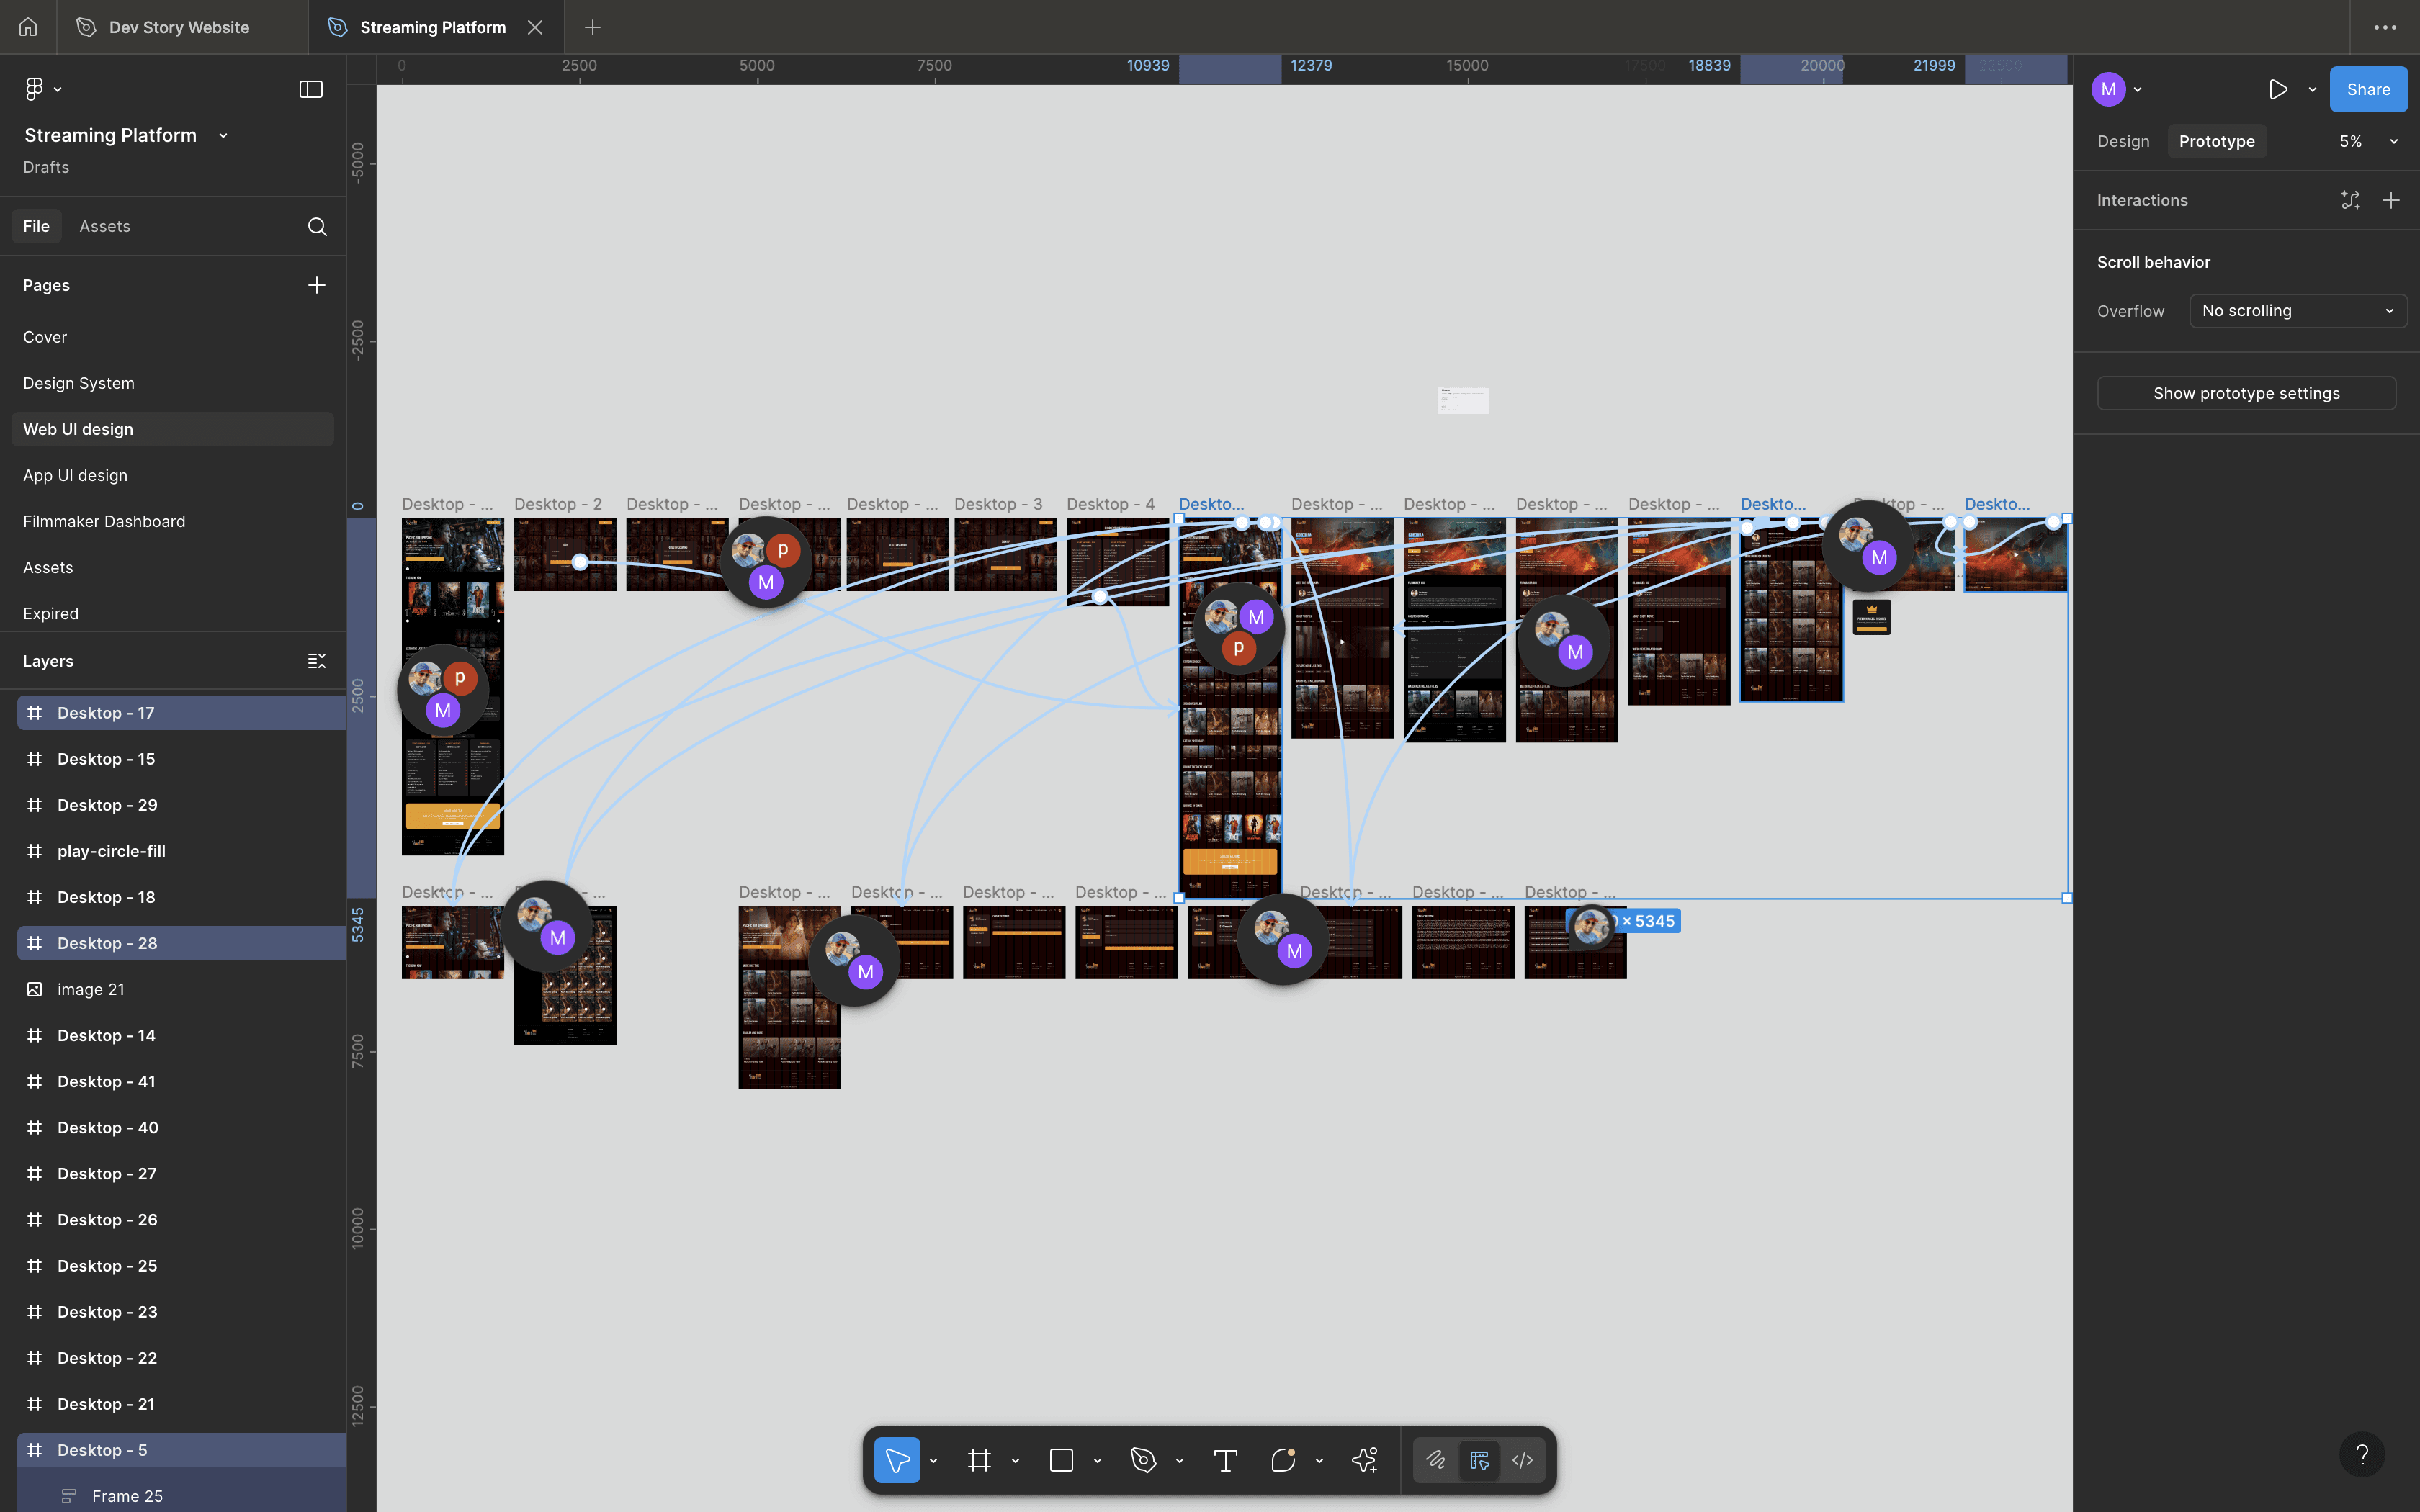The width and height of the screenshot is (2420, 1512).
Task: Select the Text tool
Action: [1225, 1460]
